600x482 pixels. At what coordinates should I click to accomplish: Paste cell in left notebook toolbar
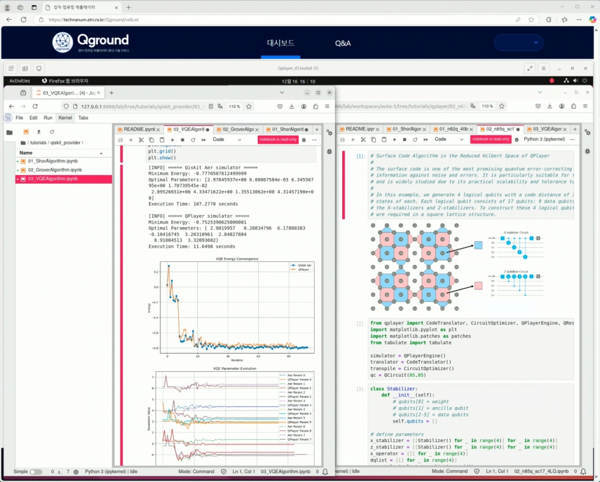click(162, 140)
